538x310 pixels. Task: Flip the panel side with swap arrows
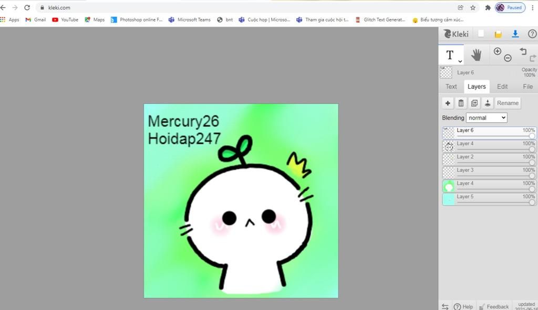pyautogui.click(x=445, y=306)
